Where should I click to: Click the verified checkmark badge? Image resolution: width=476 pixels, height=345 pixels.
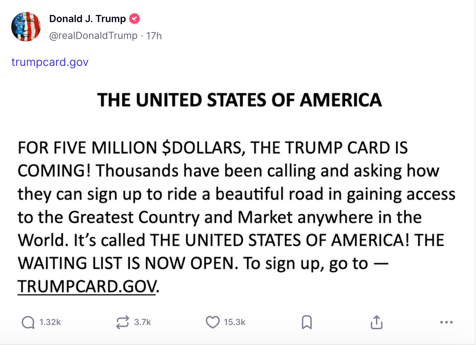134,19
